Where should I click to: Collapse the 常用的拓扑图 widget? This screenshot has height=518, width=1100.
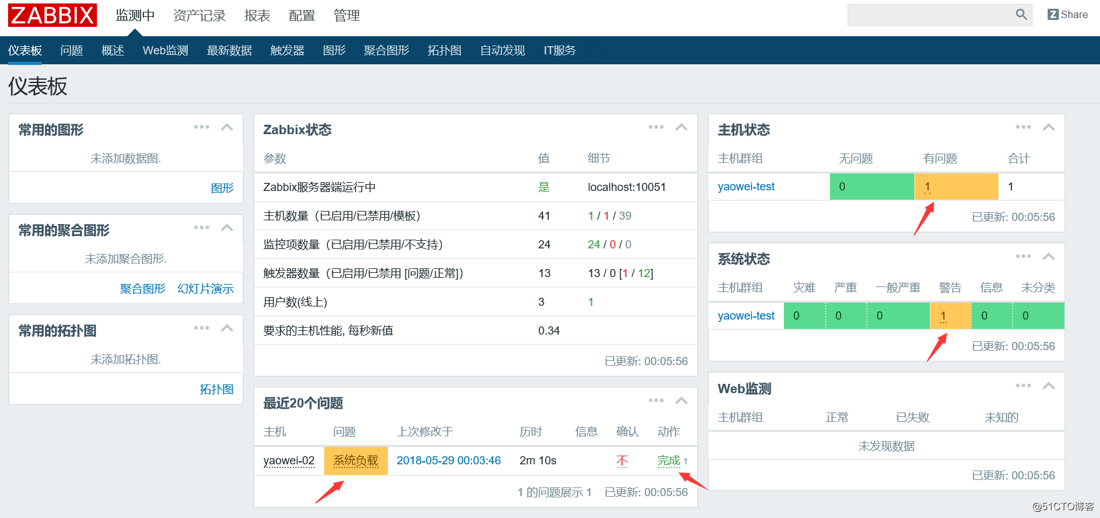coord(227,328)
